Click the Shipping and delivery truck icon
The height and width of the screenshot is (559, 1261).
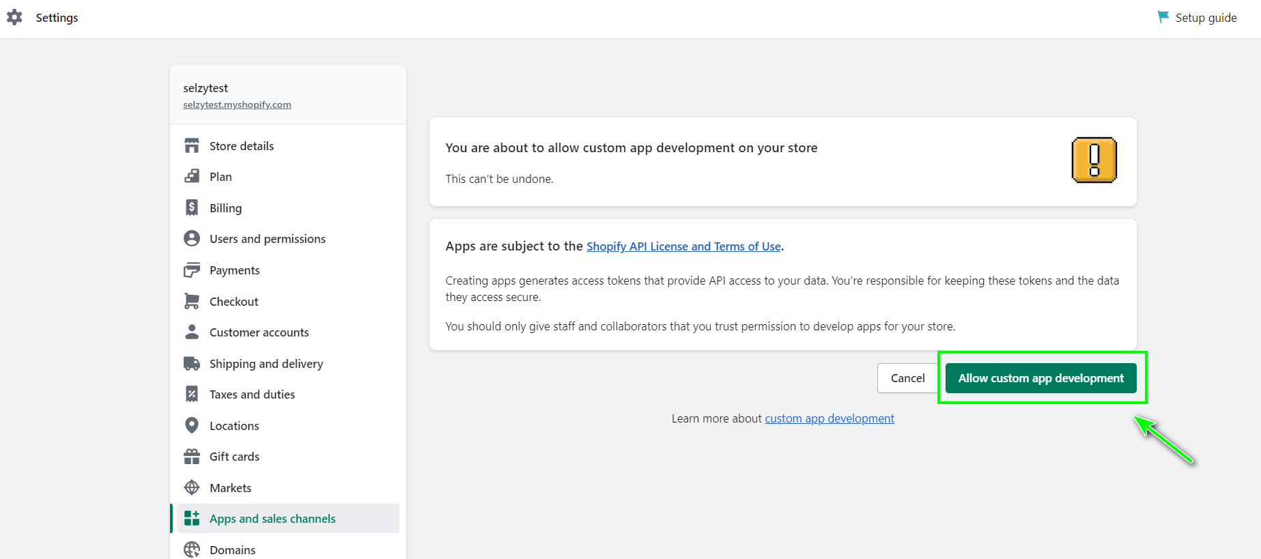[192, 363]
